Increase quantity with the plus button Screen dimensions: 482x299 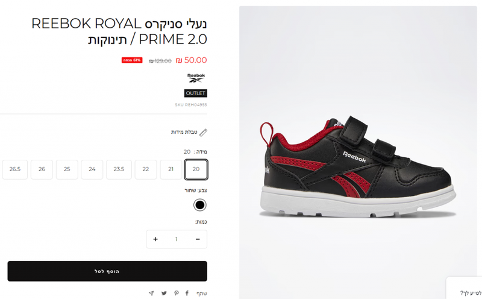[155, 239]
